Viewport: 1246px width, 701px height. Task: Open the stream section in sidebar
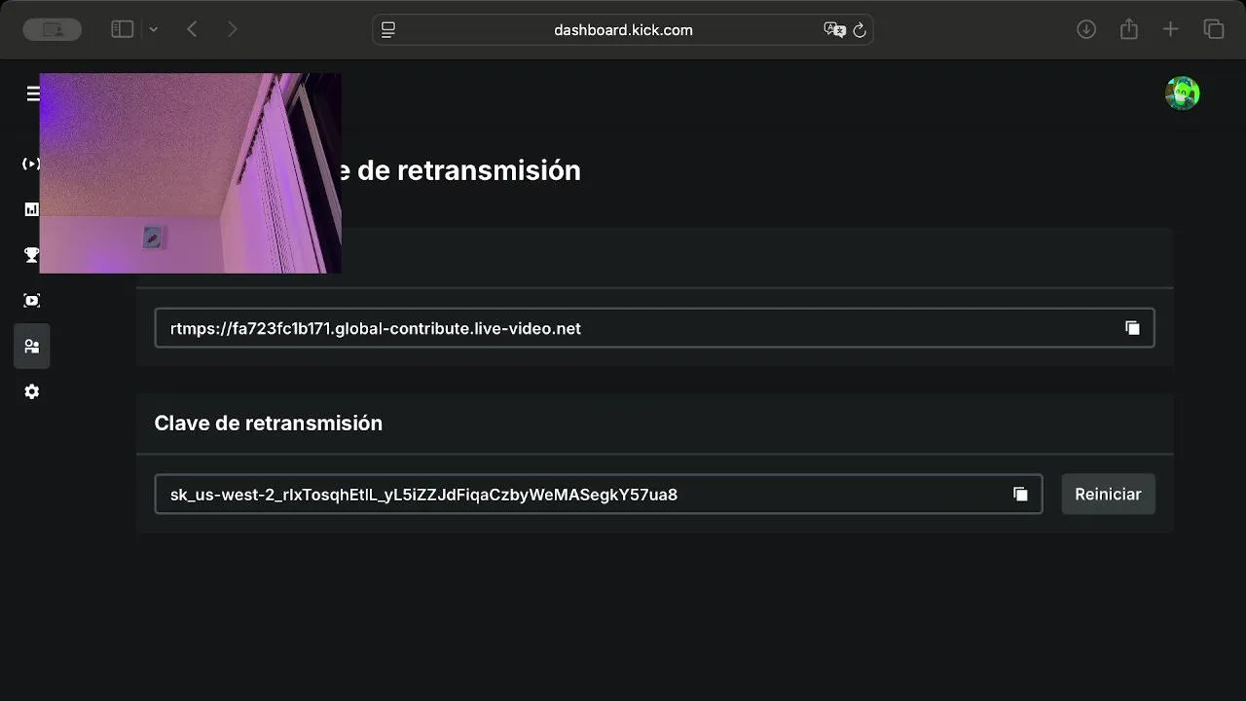(x=30, y=164)
